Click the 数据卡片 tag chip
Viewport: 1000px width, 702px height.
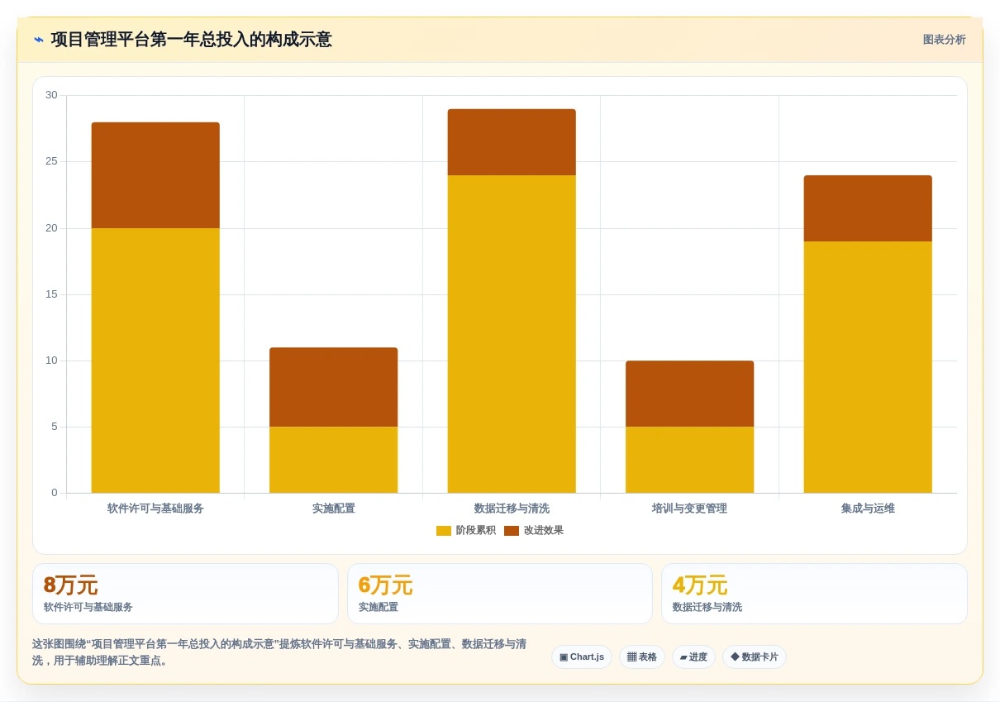(x=755, y=657)
